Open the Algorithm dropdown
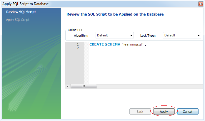 [115, 35]
